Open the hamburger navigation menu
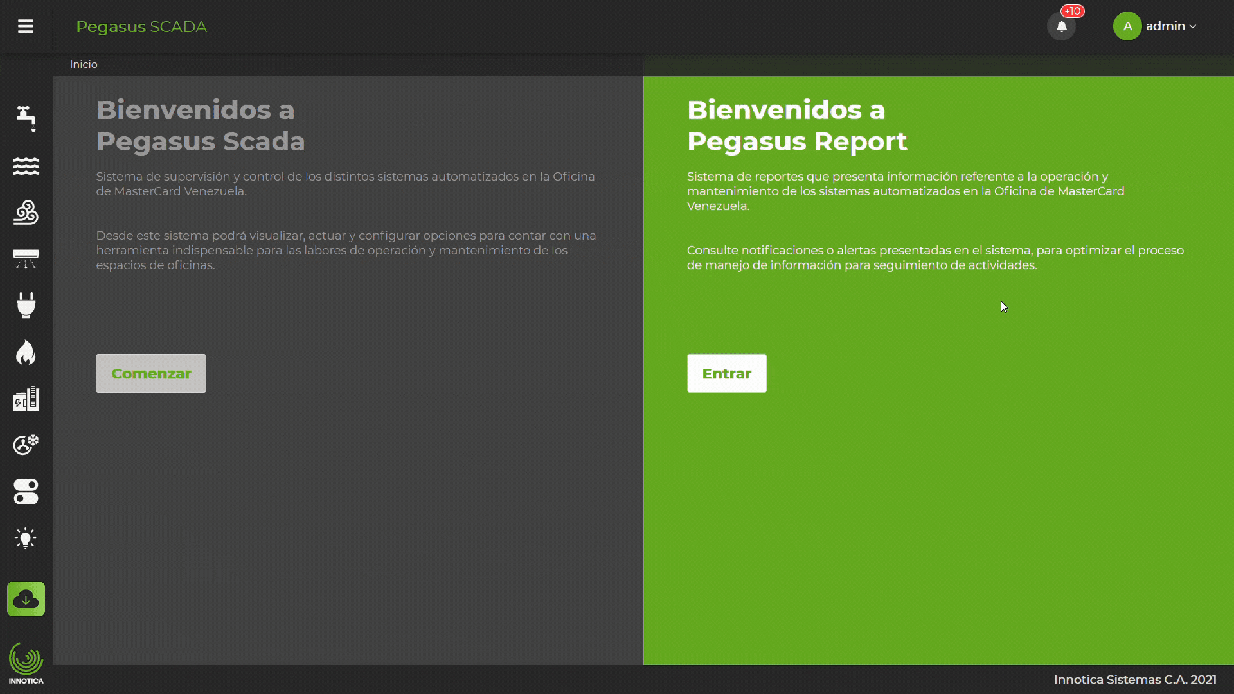Image resolution: width=1234 pixels, height=694 pixels. pos(26,26)
